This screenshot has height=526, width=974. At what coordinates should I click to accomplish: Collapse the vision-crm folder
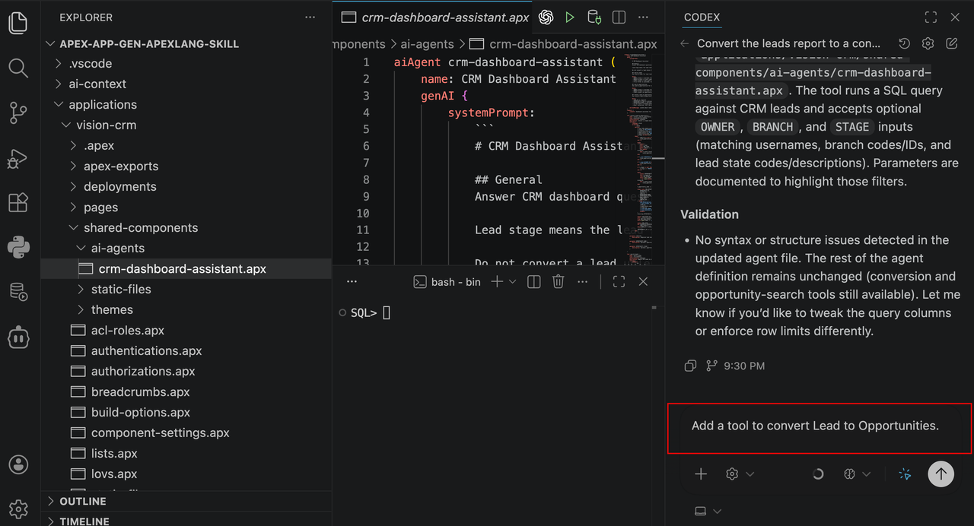[107, 125]
